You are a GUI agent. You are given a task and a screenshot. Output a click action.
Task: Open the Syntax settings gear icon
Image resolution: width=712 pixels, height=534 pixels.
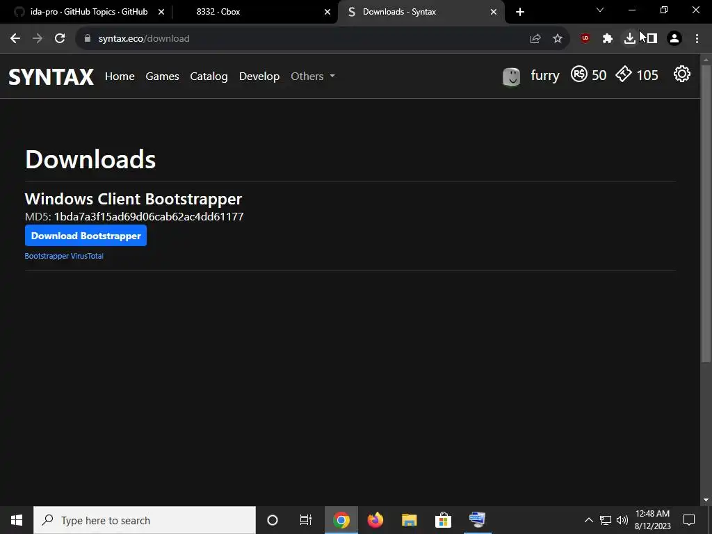(681, 74)
